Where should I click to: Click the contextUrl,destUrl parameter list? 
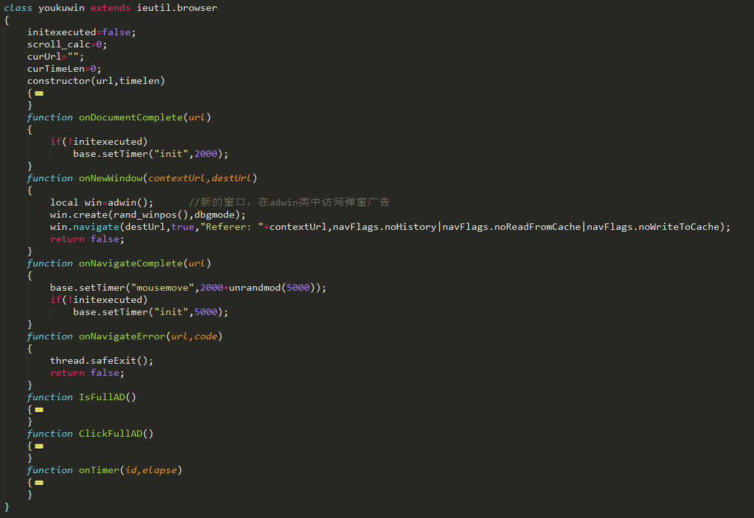[x=199, y=178]
